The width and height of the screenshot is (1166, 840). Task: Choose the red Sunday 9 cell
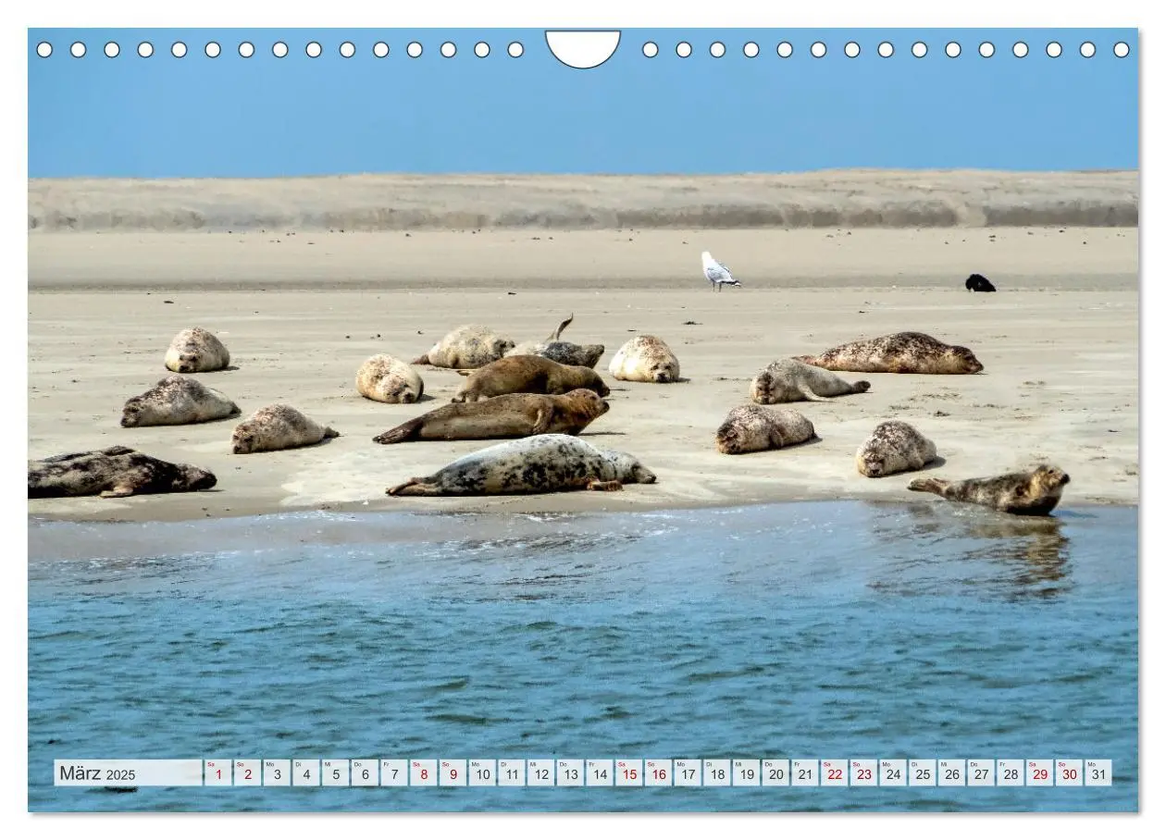click(453, 773)
